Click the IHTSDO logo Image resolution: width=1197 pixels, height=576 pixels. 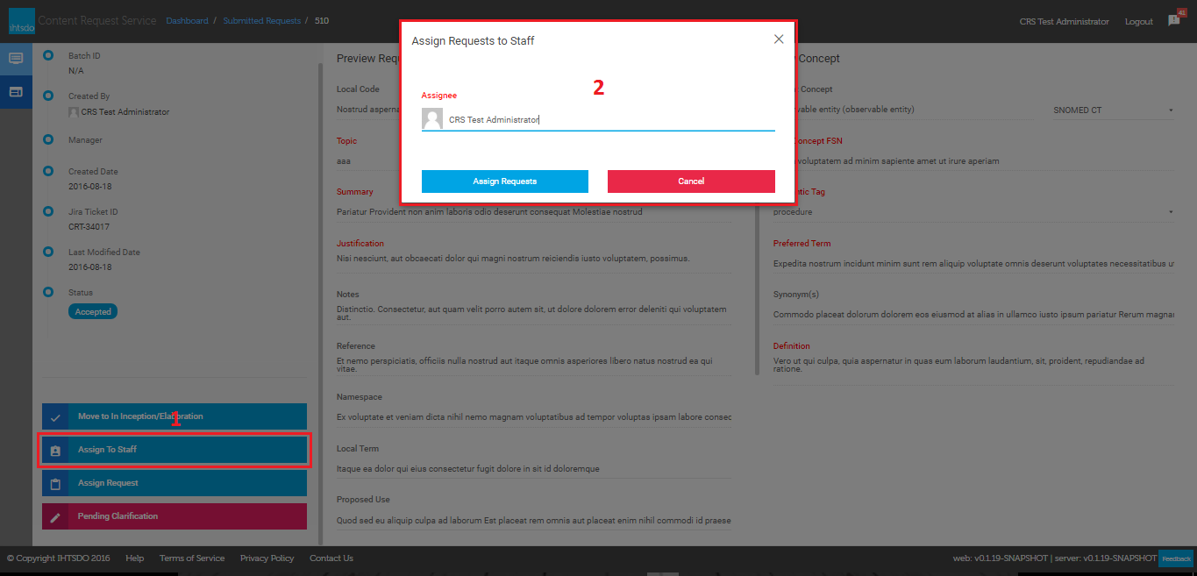pos(20,22)
